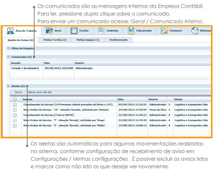
Task: Open alert solicitada por 'Diogo'
Action: point(65,120)
